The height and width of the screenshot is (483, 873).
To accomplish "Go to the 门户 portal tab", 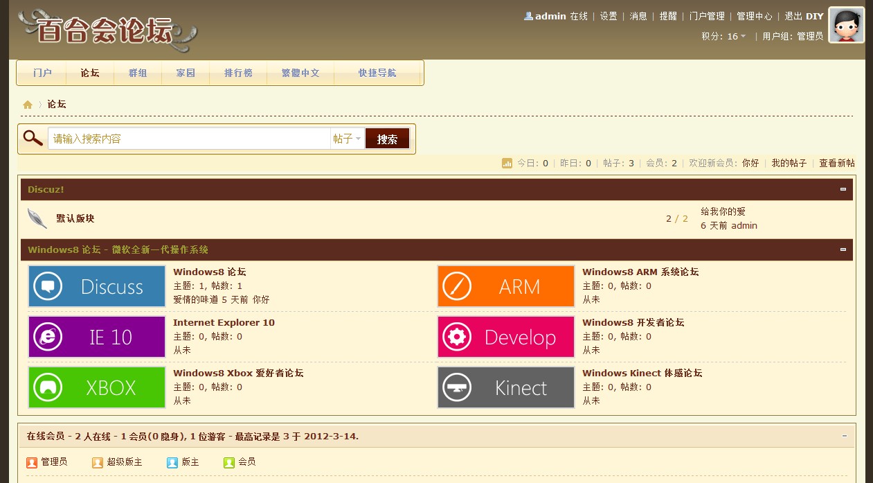I will point(42,73).
